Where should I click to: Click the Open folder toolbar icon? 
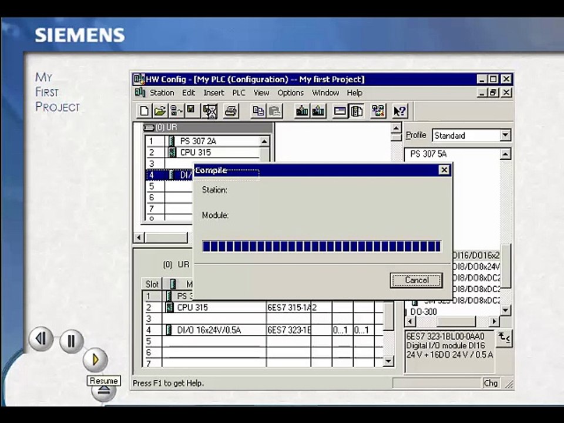(x=160, y=111)
